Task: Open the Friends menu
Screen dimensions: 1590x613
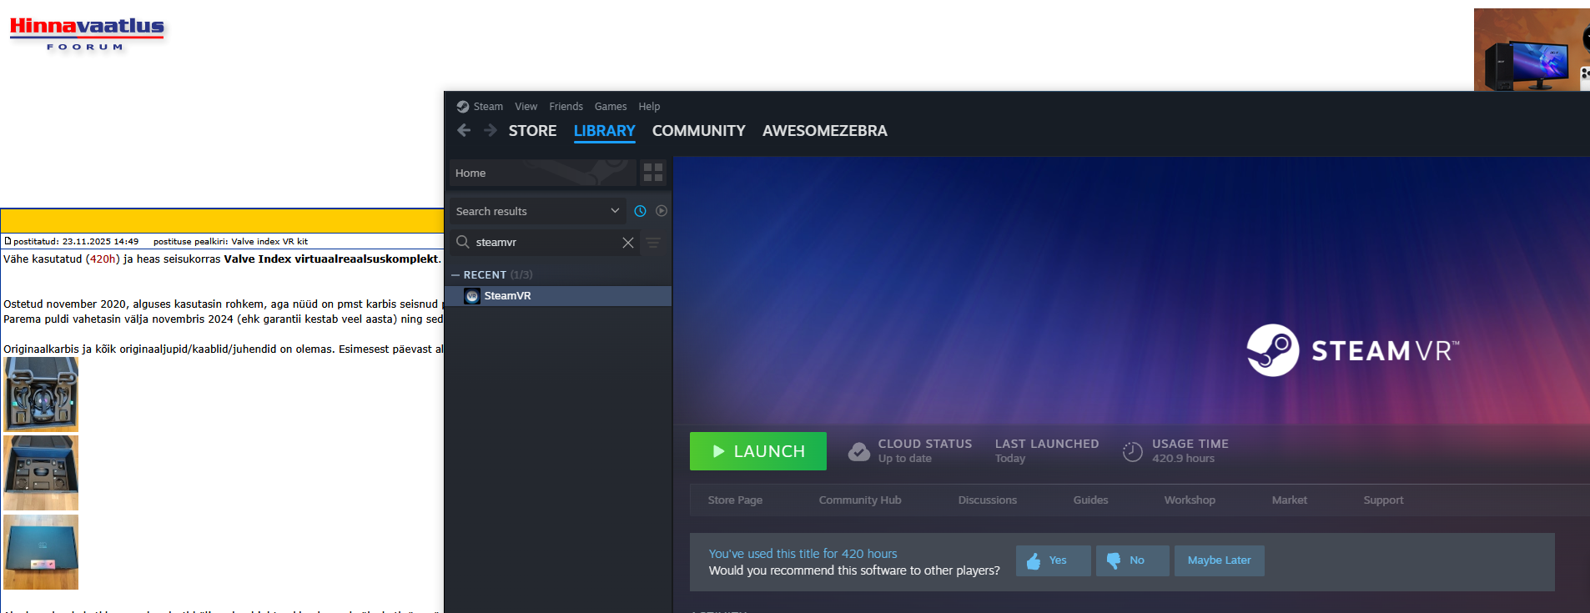Action: pos(566,107)
